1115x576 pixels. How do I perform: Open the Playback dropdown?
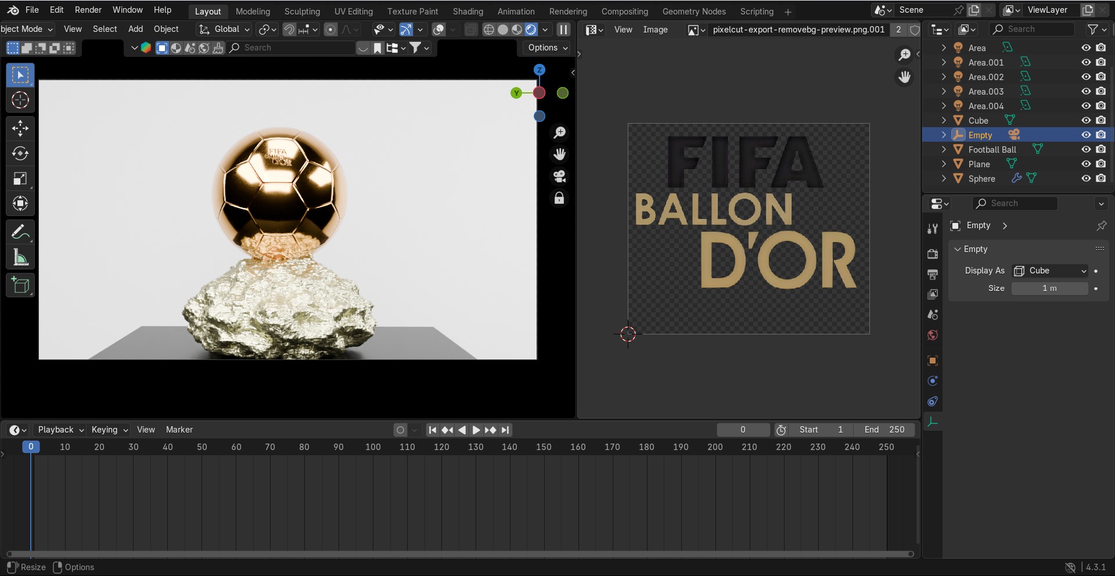(x=60, y=430)
